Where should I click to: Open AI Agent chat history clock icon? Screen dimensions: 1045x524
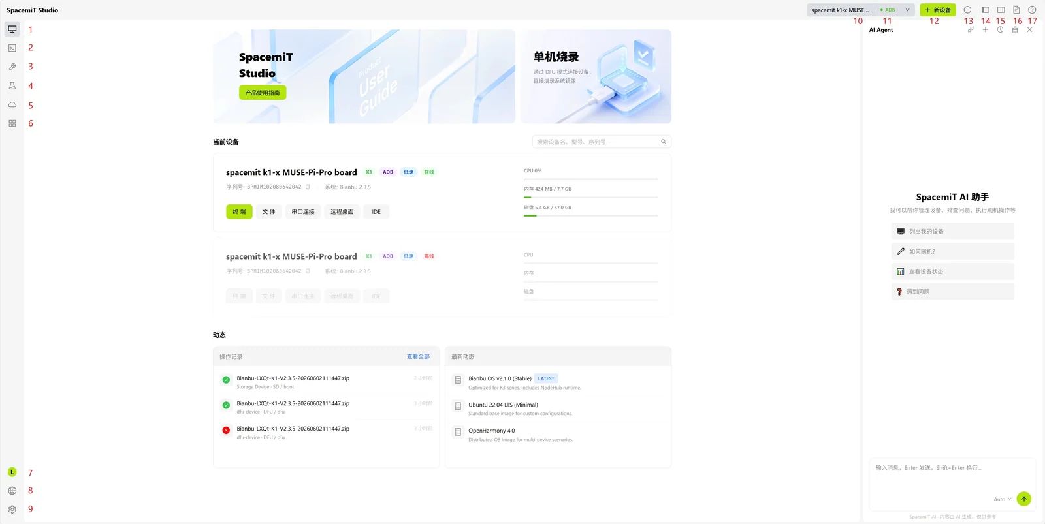pyautogui.click(x=1000, y=29)
